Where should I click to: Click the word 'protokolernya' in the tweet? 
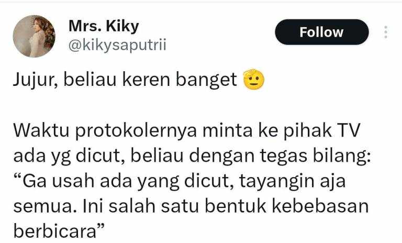pos(136,131)
